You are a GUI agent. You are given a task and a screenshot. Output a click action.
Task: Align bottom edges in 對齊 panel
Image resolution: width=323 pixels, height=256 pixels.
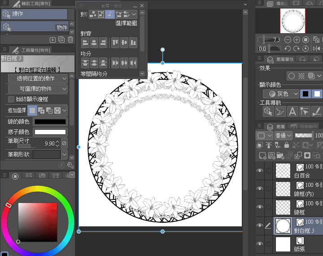click(133, 43)
